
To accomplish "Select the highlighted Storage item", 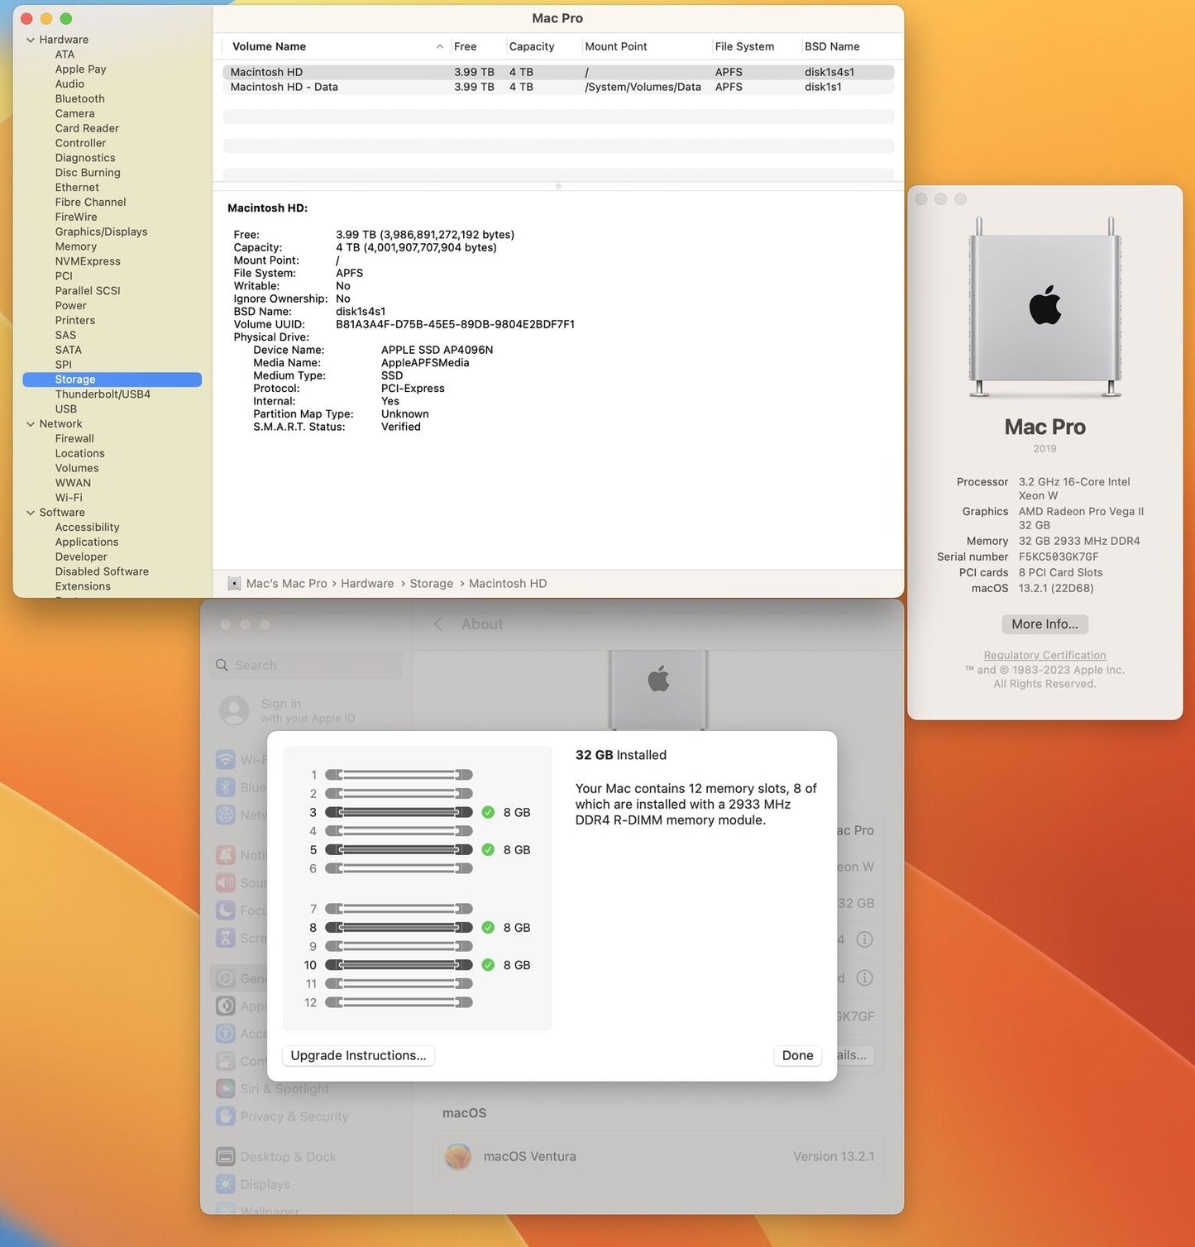I will click(x=112, y=380).
